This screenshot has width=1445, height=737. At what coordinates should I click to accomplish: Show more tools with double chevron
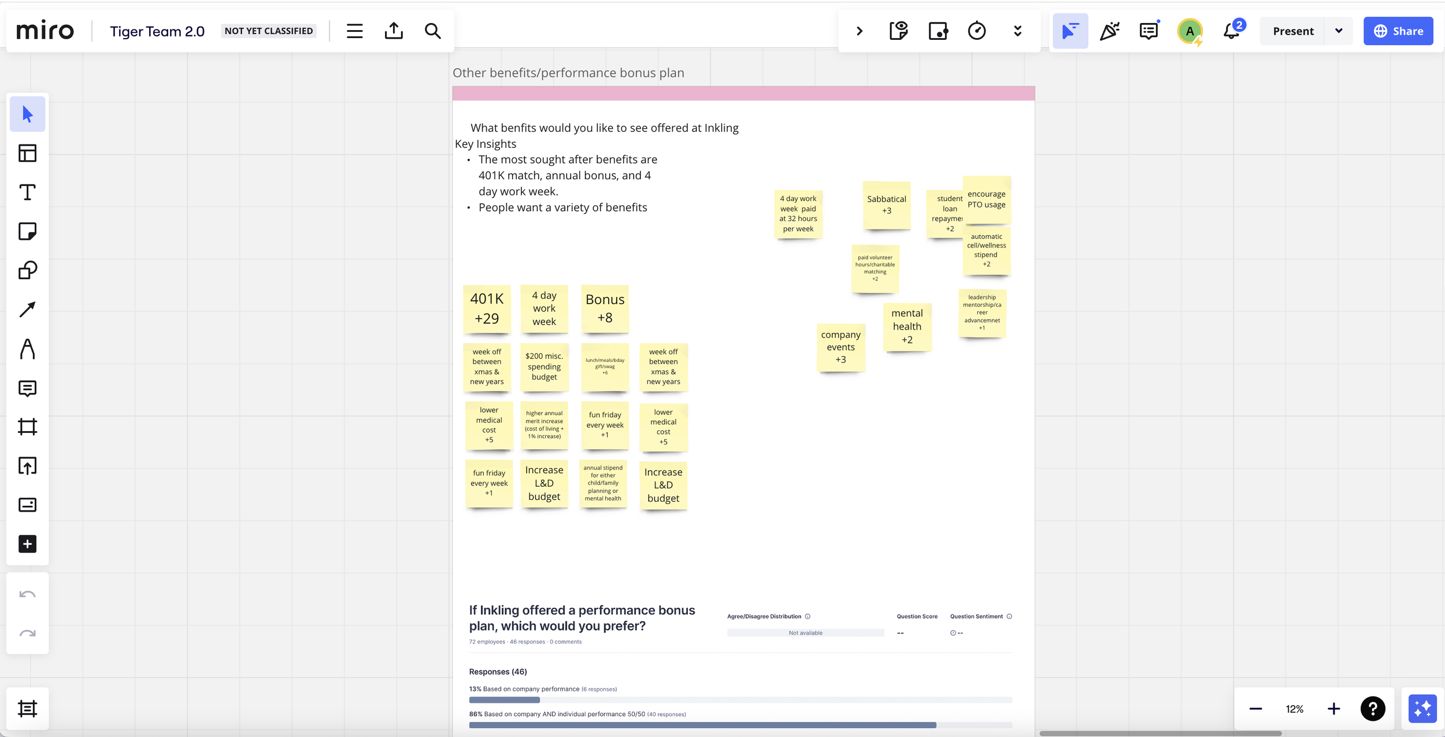coord(1018,31)
